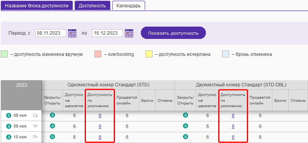Open default availability link for STD DBL on 09 ноя.
Image resolution: width=308 pixels, height=143 pixels.
click(233, 126)
